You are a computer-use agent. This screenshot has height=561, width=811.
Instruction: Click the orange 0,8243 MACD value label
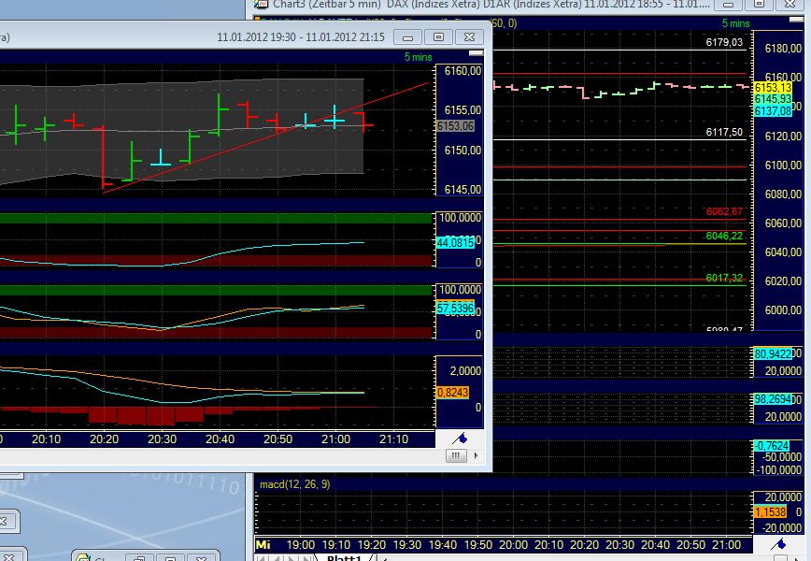click(x=451, y=393)
